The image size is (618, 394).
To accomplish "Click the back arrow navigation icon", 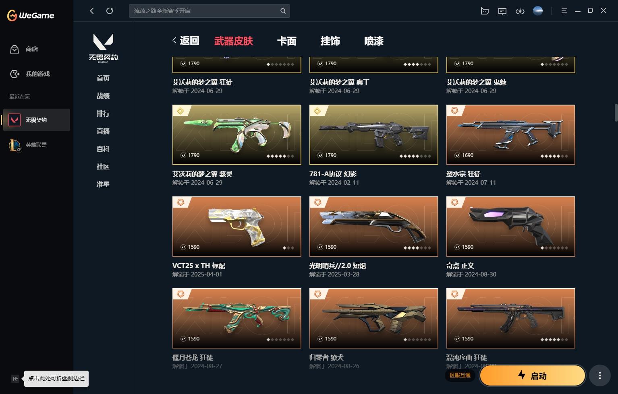I will 92,11.
